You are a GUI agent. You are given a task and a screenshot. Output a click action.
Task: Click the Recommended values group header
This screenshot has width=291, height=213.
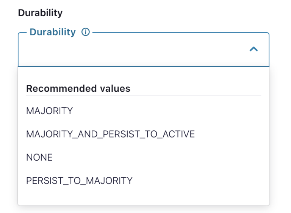(x=78, y=89)
